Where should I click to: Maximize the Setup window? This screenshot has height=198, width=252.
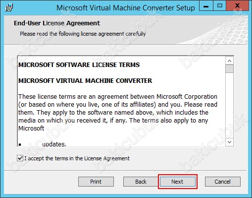220,6
